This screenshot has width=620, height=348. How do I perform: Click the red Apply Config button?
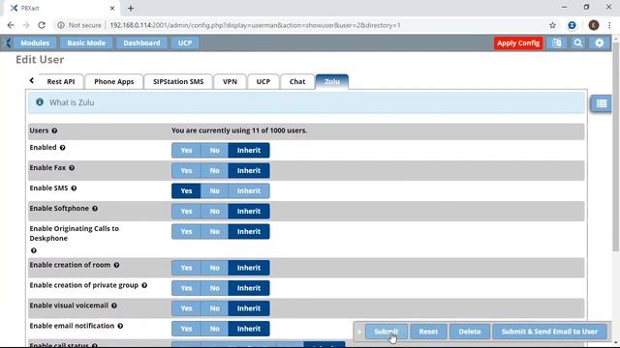(518, 43)
